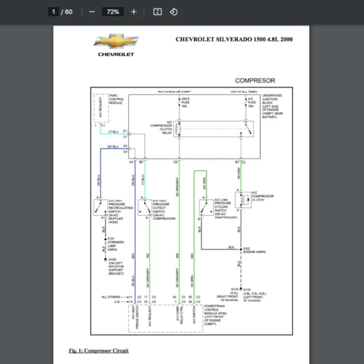Image resolution: width=364 pixels, height=364 pixels.
Task: Click the 'HOT AT ALL TIMES' label
Action: coord(244,92)
